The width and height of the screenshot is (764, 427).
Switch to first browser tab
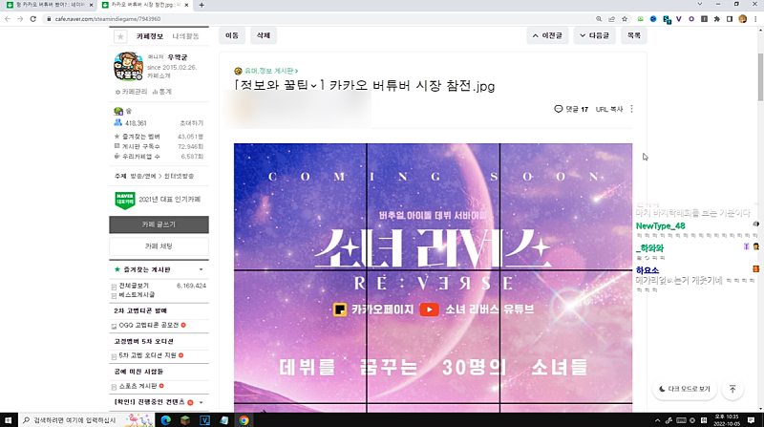pyautogui.click(x=49, y=5)
